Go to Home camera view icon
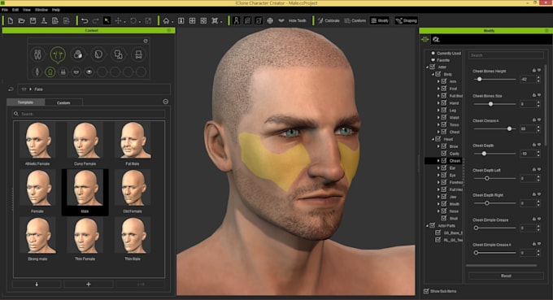This screenshot has height=300, width=553. tap(166, 21)
